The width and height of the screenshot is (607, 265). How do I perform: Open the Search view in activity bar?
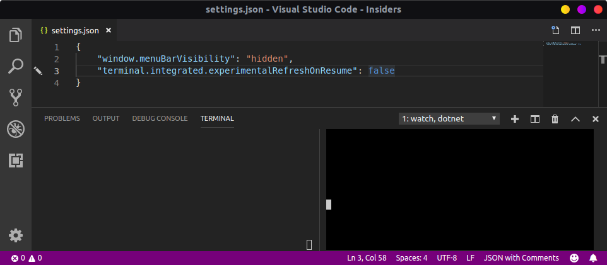(x=16, y=66)
